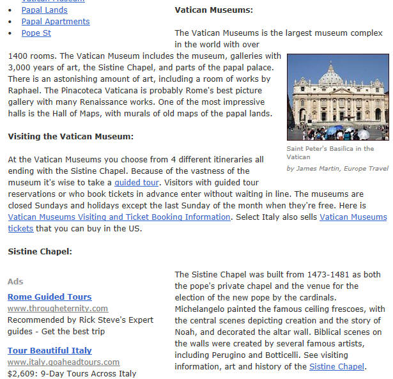Click the text Recommended by Rick Steve's Expert
The width and height of the screenshot is (393, 379).
coord(81,320)
